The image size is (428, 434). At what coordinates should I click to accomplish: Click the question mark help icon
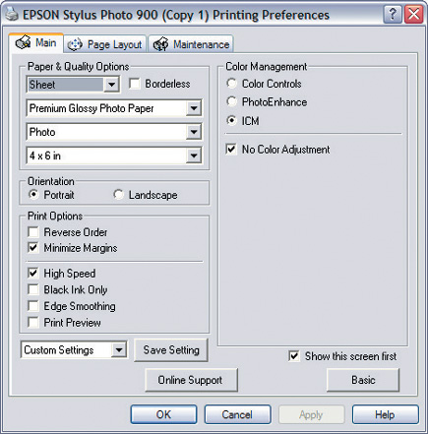coord(393,15)
